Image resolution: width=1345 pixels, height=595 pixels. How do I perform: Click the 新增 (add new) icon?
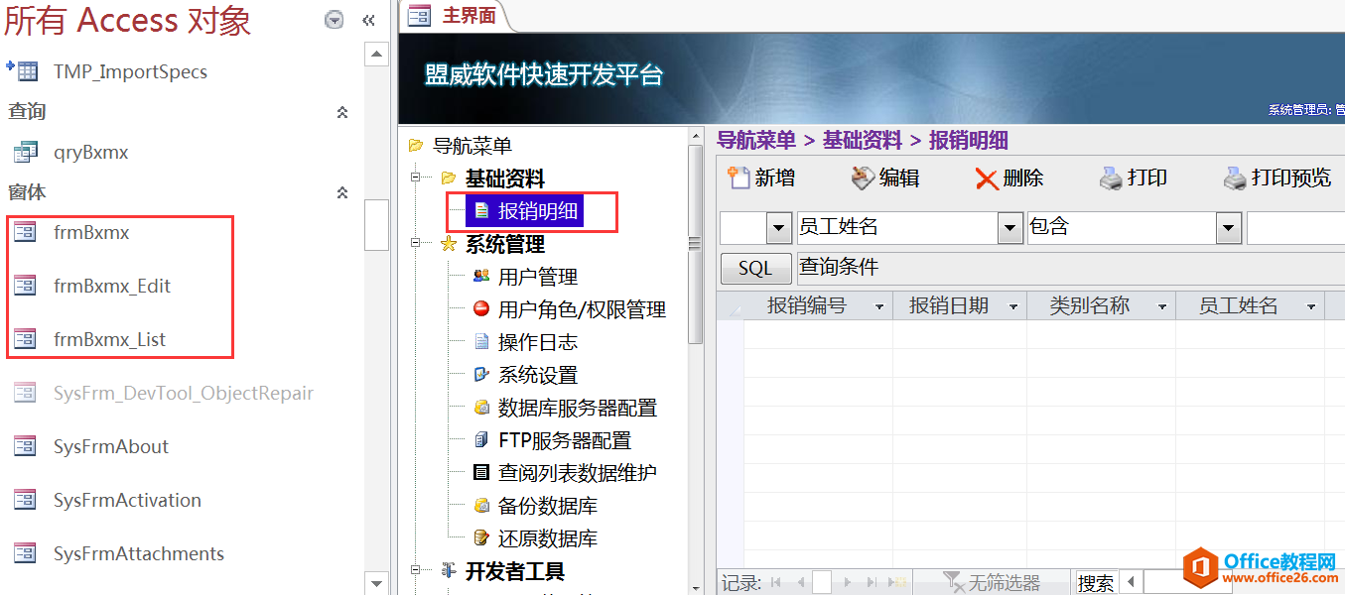pos(739,178)
